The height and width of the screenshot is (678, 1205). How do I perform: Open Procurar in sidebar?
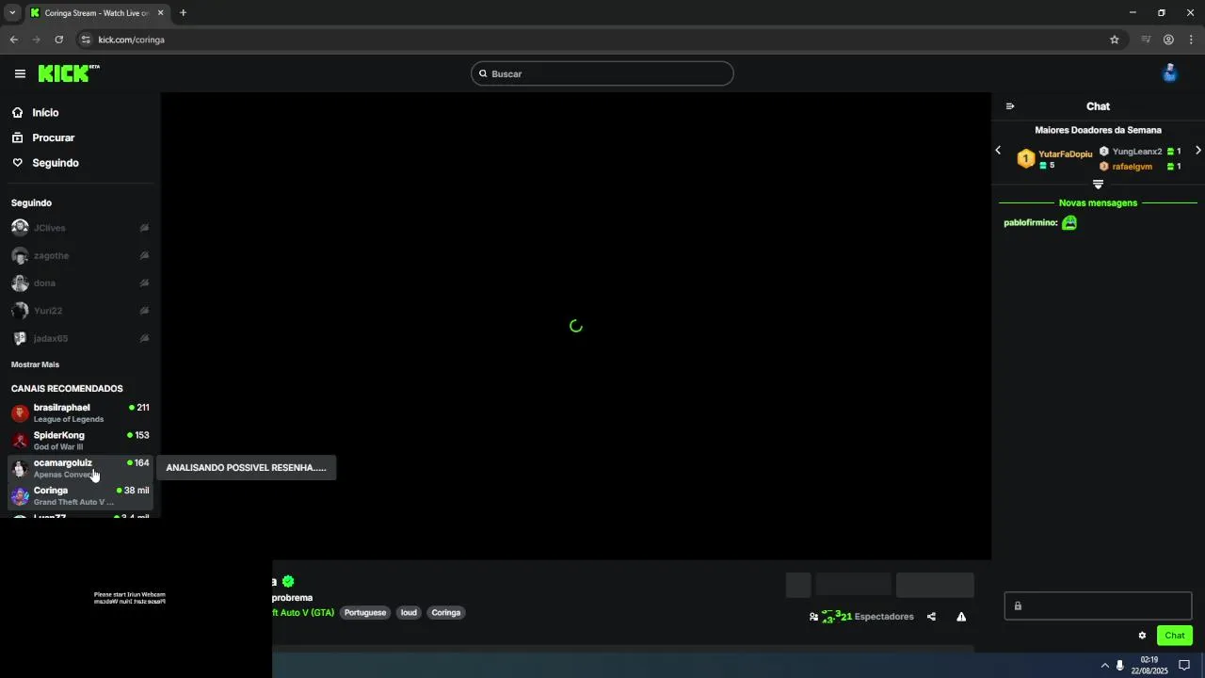click(53, 137)
